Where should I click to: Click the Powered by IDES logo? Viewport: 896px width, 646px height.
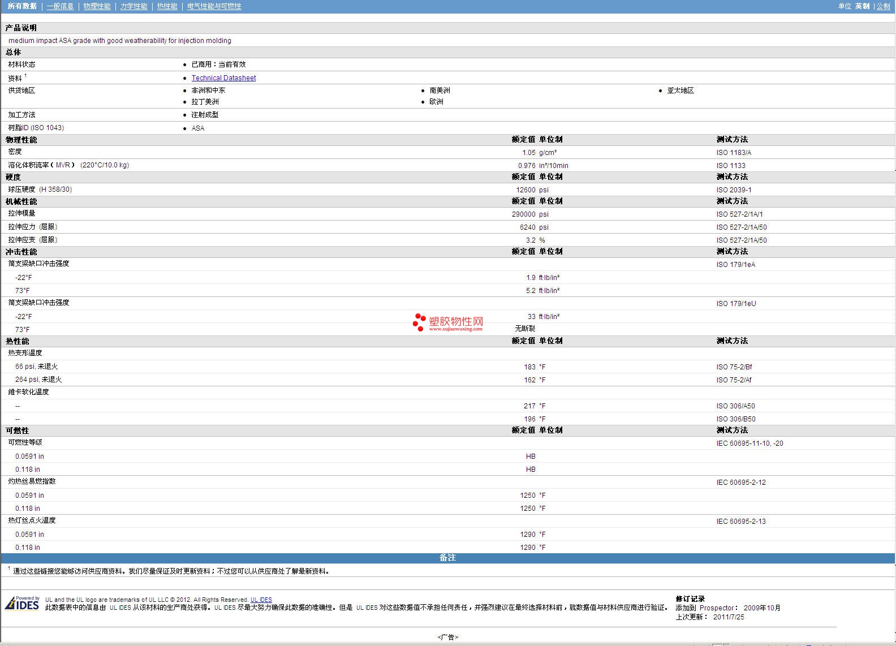pos(23,604)
